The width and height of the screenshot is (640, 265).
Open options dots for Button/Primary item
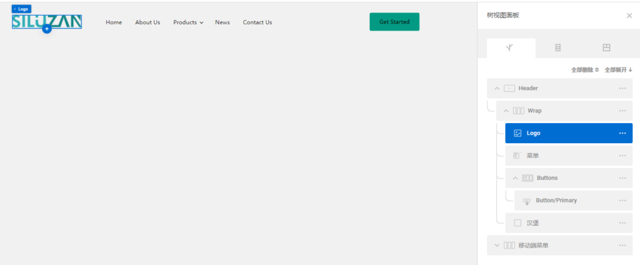click(622, 201)
